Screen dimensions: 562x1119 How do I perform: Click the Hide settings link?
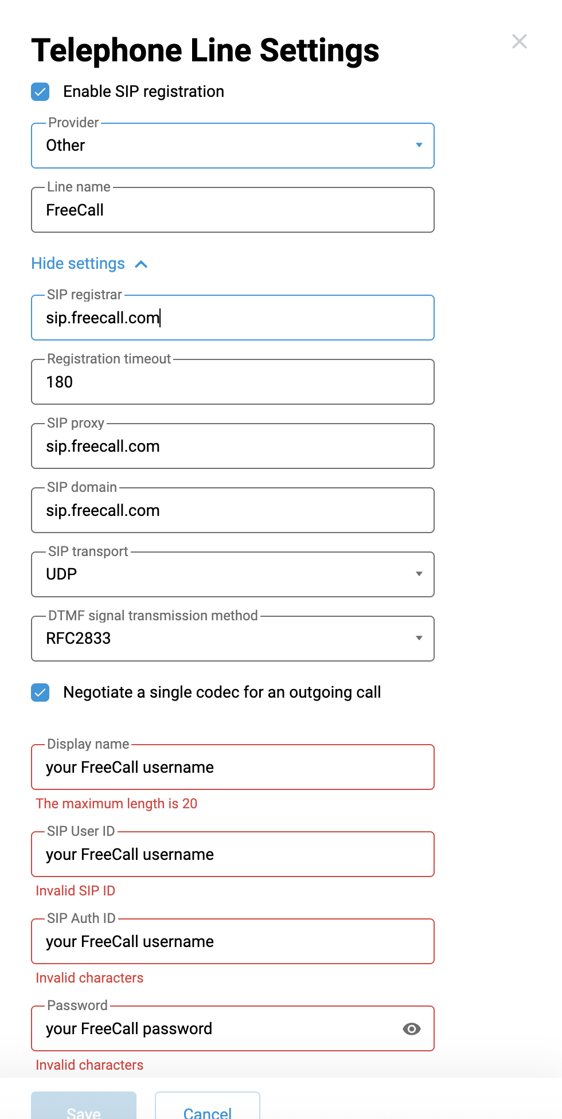click(78, 264)
